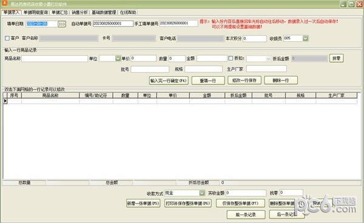Click the 金额 column header in grid
The height and width of the screenshot is (223, 364).
(x=207, y=95)
